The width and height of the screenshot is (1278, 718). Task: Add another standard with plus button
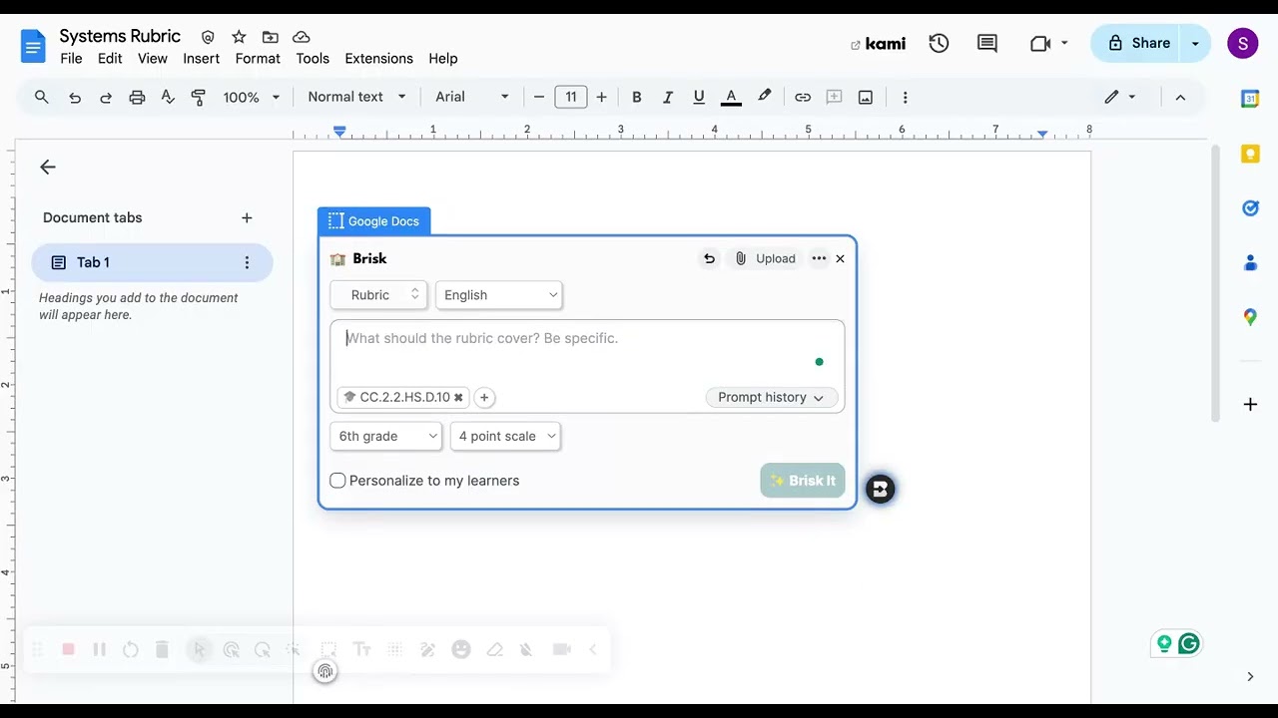point(484,397)
